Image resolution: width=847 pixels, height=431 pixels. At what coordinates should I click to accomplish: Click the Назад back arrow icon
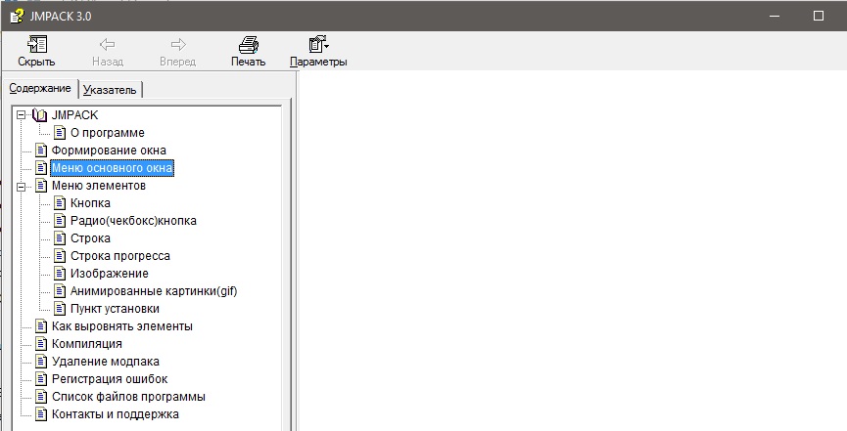108,44
